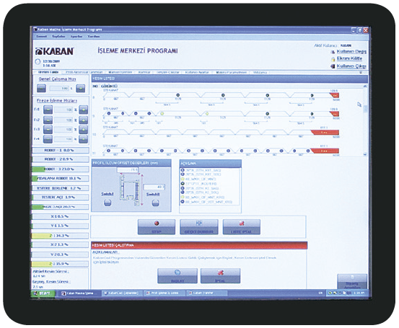Toggle the right Switch button under profile
The image size is (399, 328).
click(x=155, y=203)
